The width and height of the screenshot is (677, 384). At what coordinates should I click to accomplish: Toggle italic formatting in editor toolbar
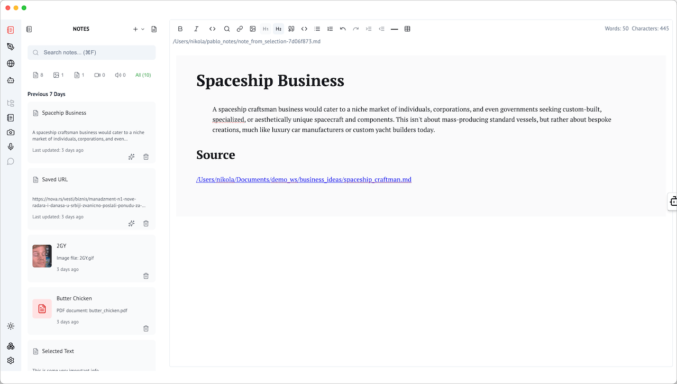click(196, 29)
